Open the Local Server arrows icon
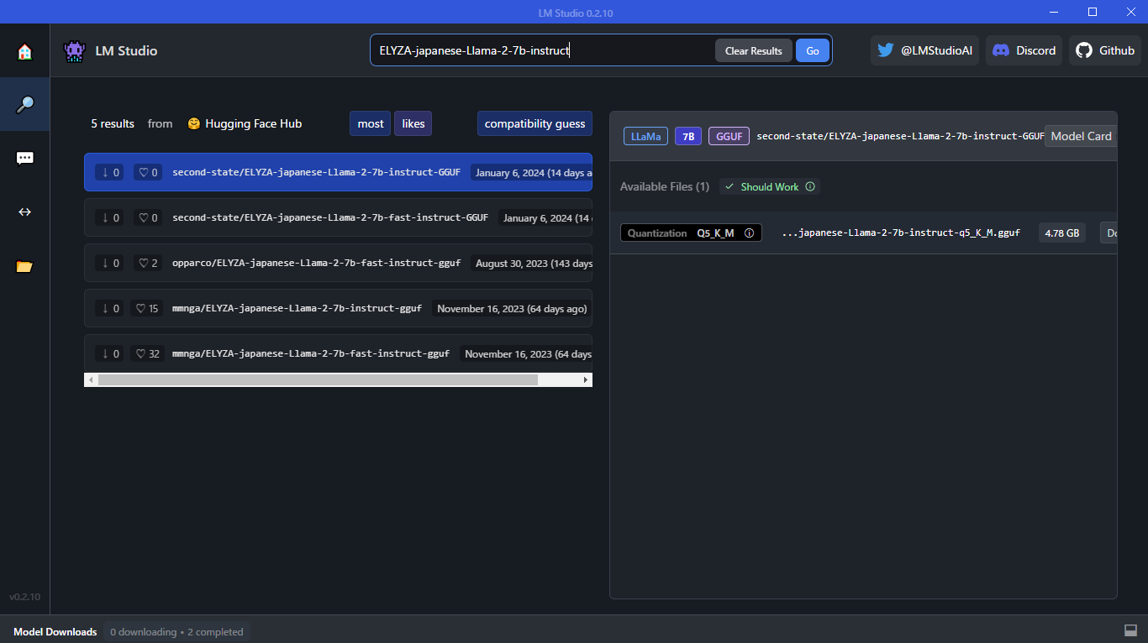This screenshot has height=643, width=1148. (24, 212)
